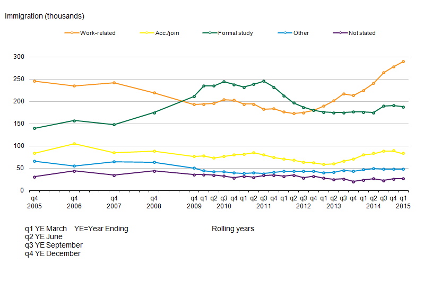This screenshot has width=424, height=281.
Task: Click the blue Other legend line marker
Action: [284, 33]
